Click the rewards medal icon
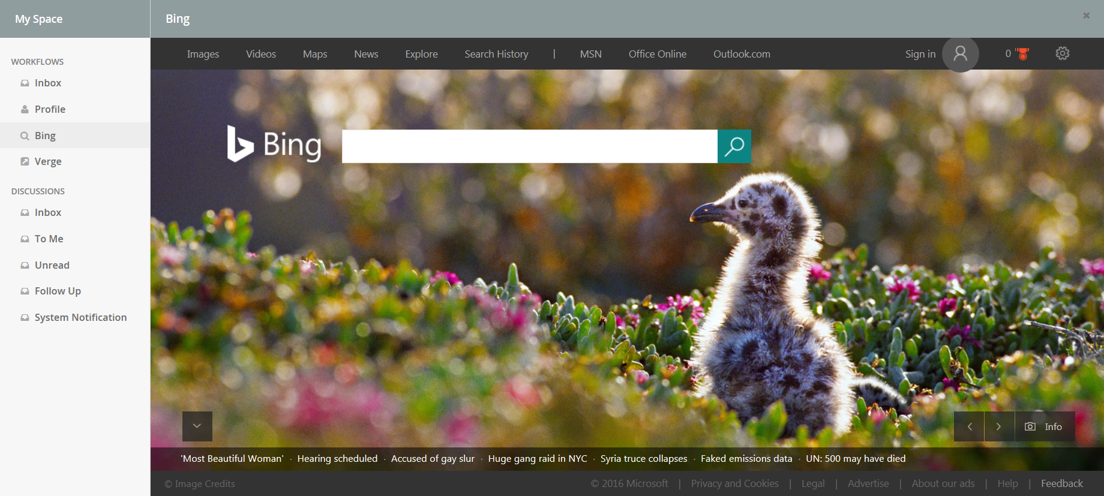 [1022, 54]
